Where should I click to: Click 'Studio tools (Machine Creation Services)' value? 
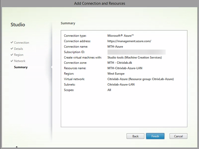pos(135,57)
